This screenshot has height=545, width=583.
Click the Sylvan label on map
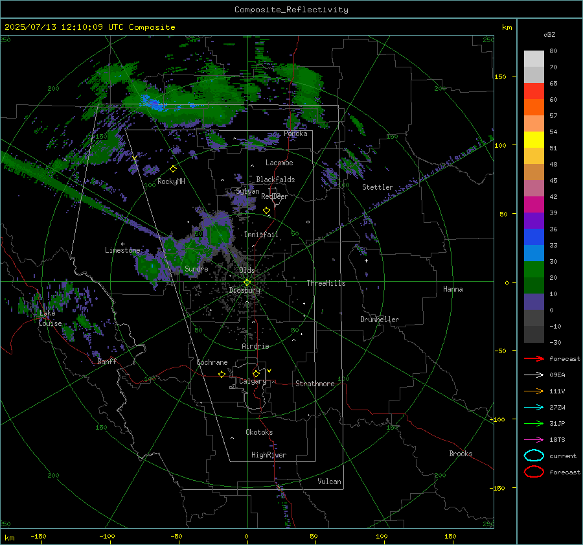click(247, 192)
